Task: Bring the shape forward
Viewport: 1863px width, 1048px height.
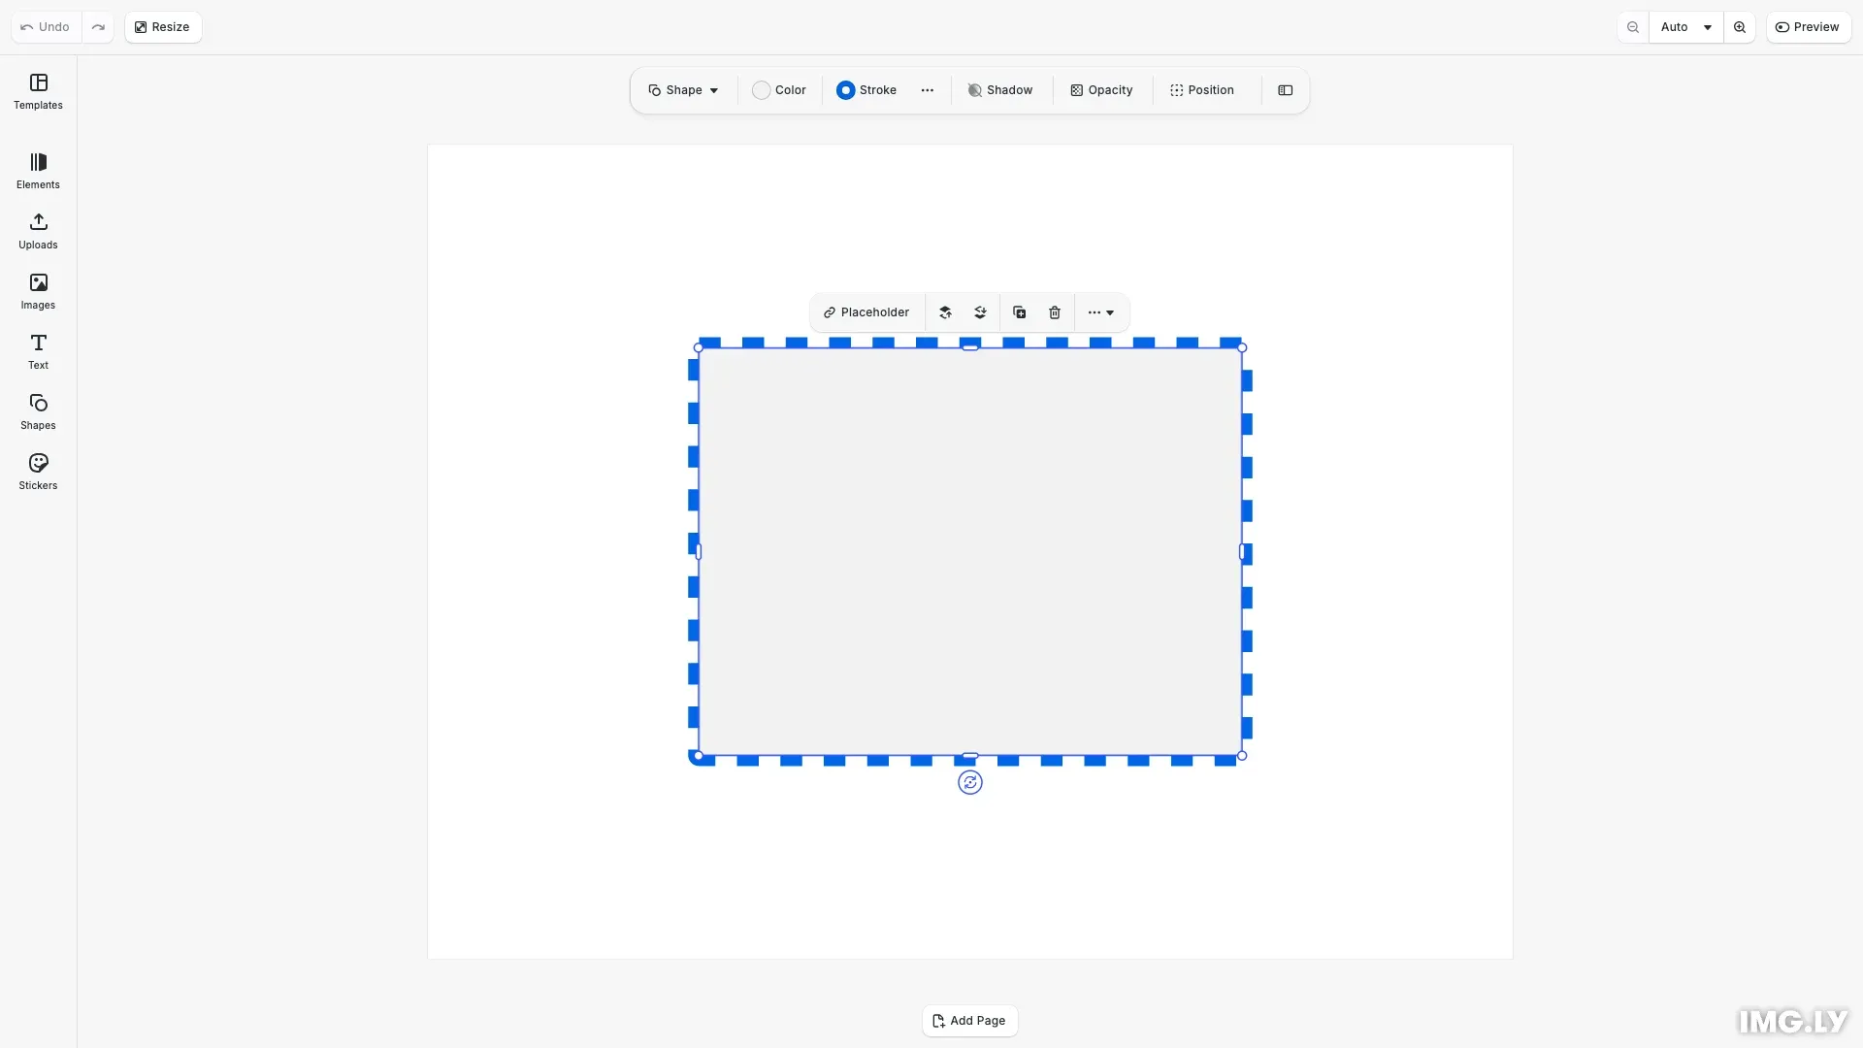Action: pyautogui.click(x=946, y=311)
